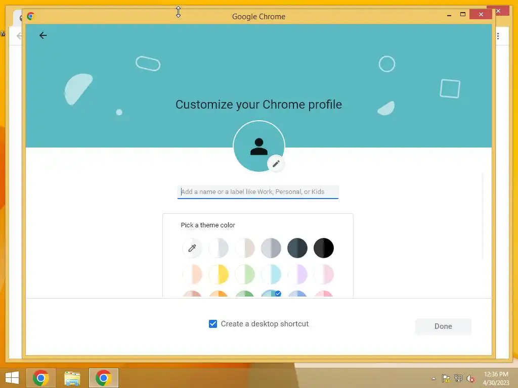This screenshot has height=388, width=518.
Task: Click the profile name input field
Action: (258, 192)
